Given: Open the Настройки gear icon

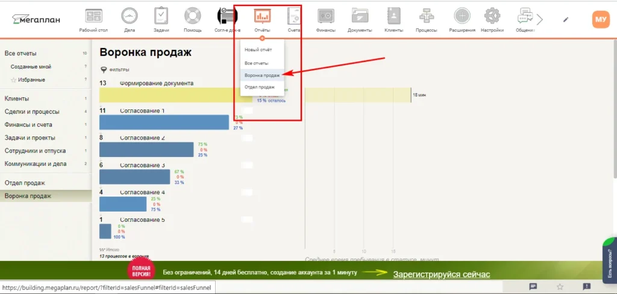Looking at the screenshot, I should (x=492, y=16).
